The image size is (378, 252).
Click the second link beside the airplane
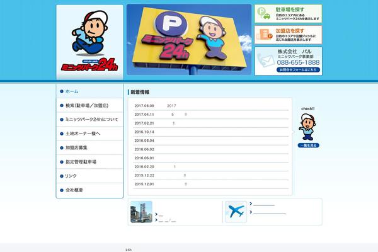268,212
